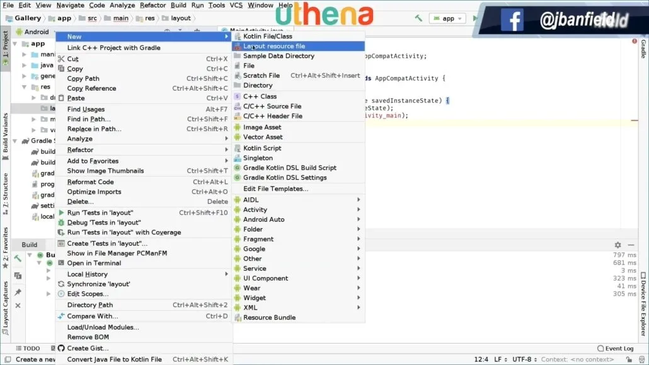The image size is (649, 365).
Task: Click the Singleton template icon
Action: [237, 158]
